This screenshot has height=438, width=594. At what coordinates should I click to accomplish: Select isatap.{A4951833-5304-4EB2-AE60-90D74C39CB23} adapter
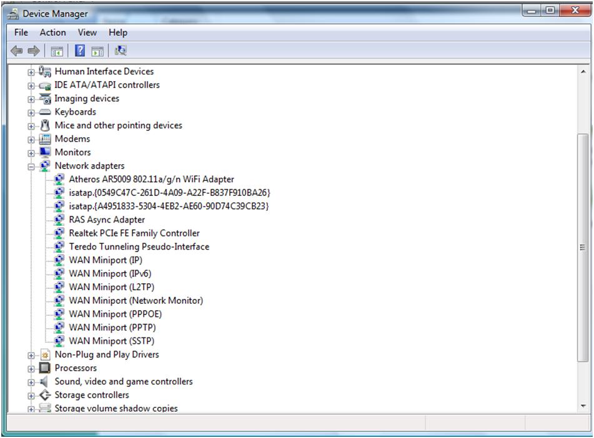(169, 207)
